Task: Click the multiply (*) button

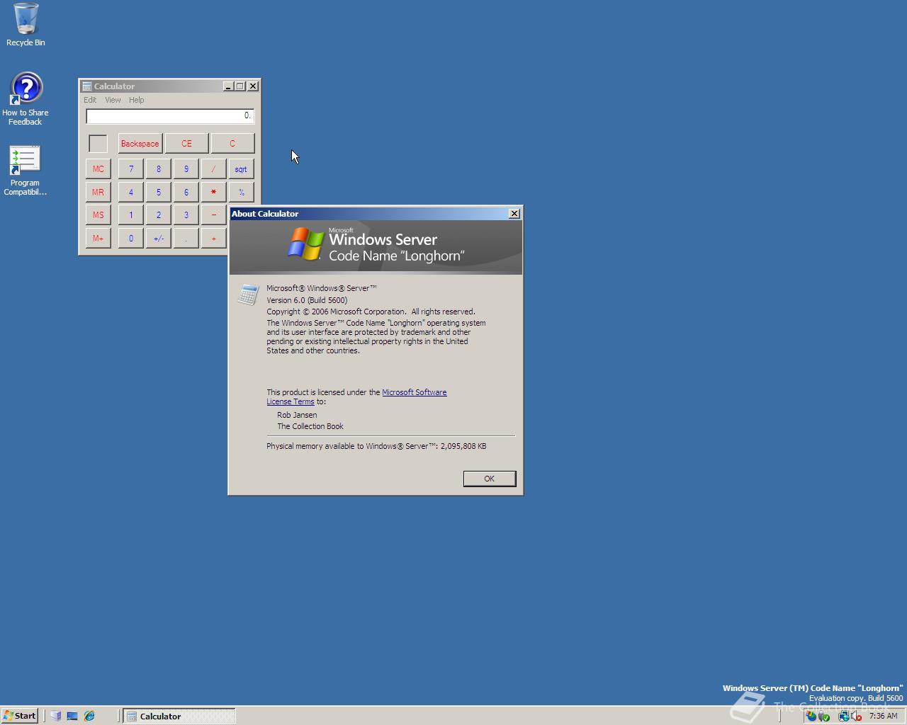Action: [x=213, y=192]
